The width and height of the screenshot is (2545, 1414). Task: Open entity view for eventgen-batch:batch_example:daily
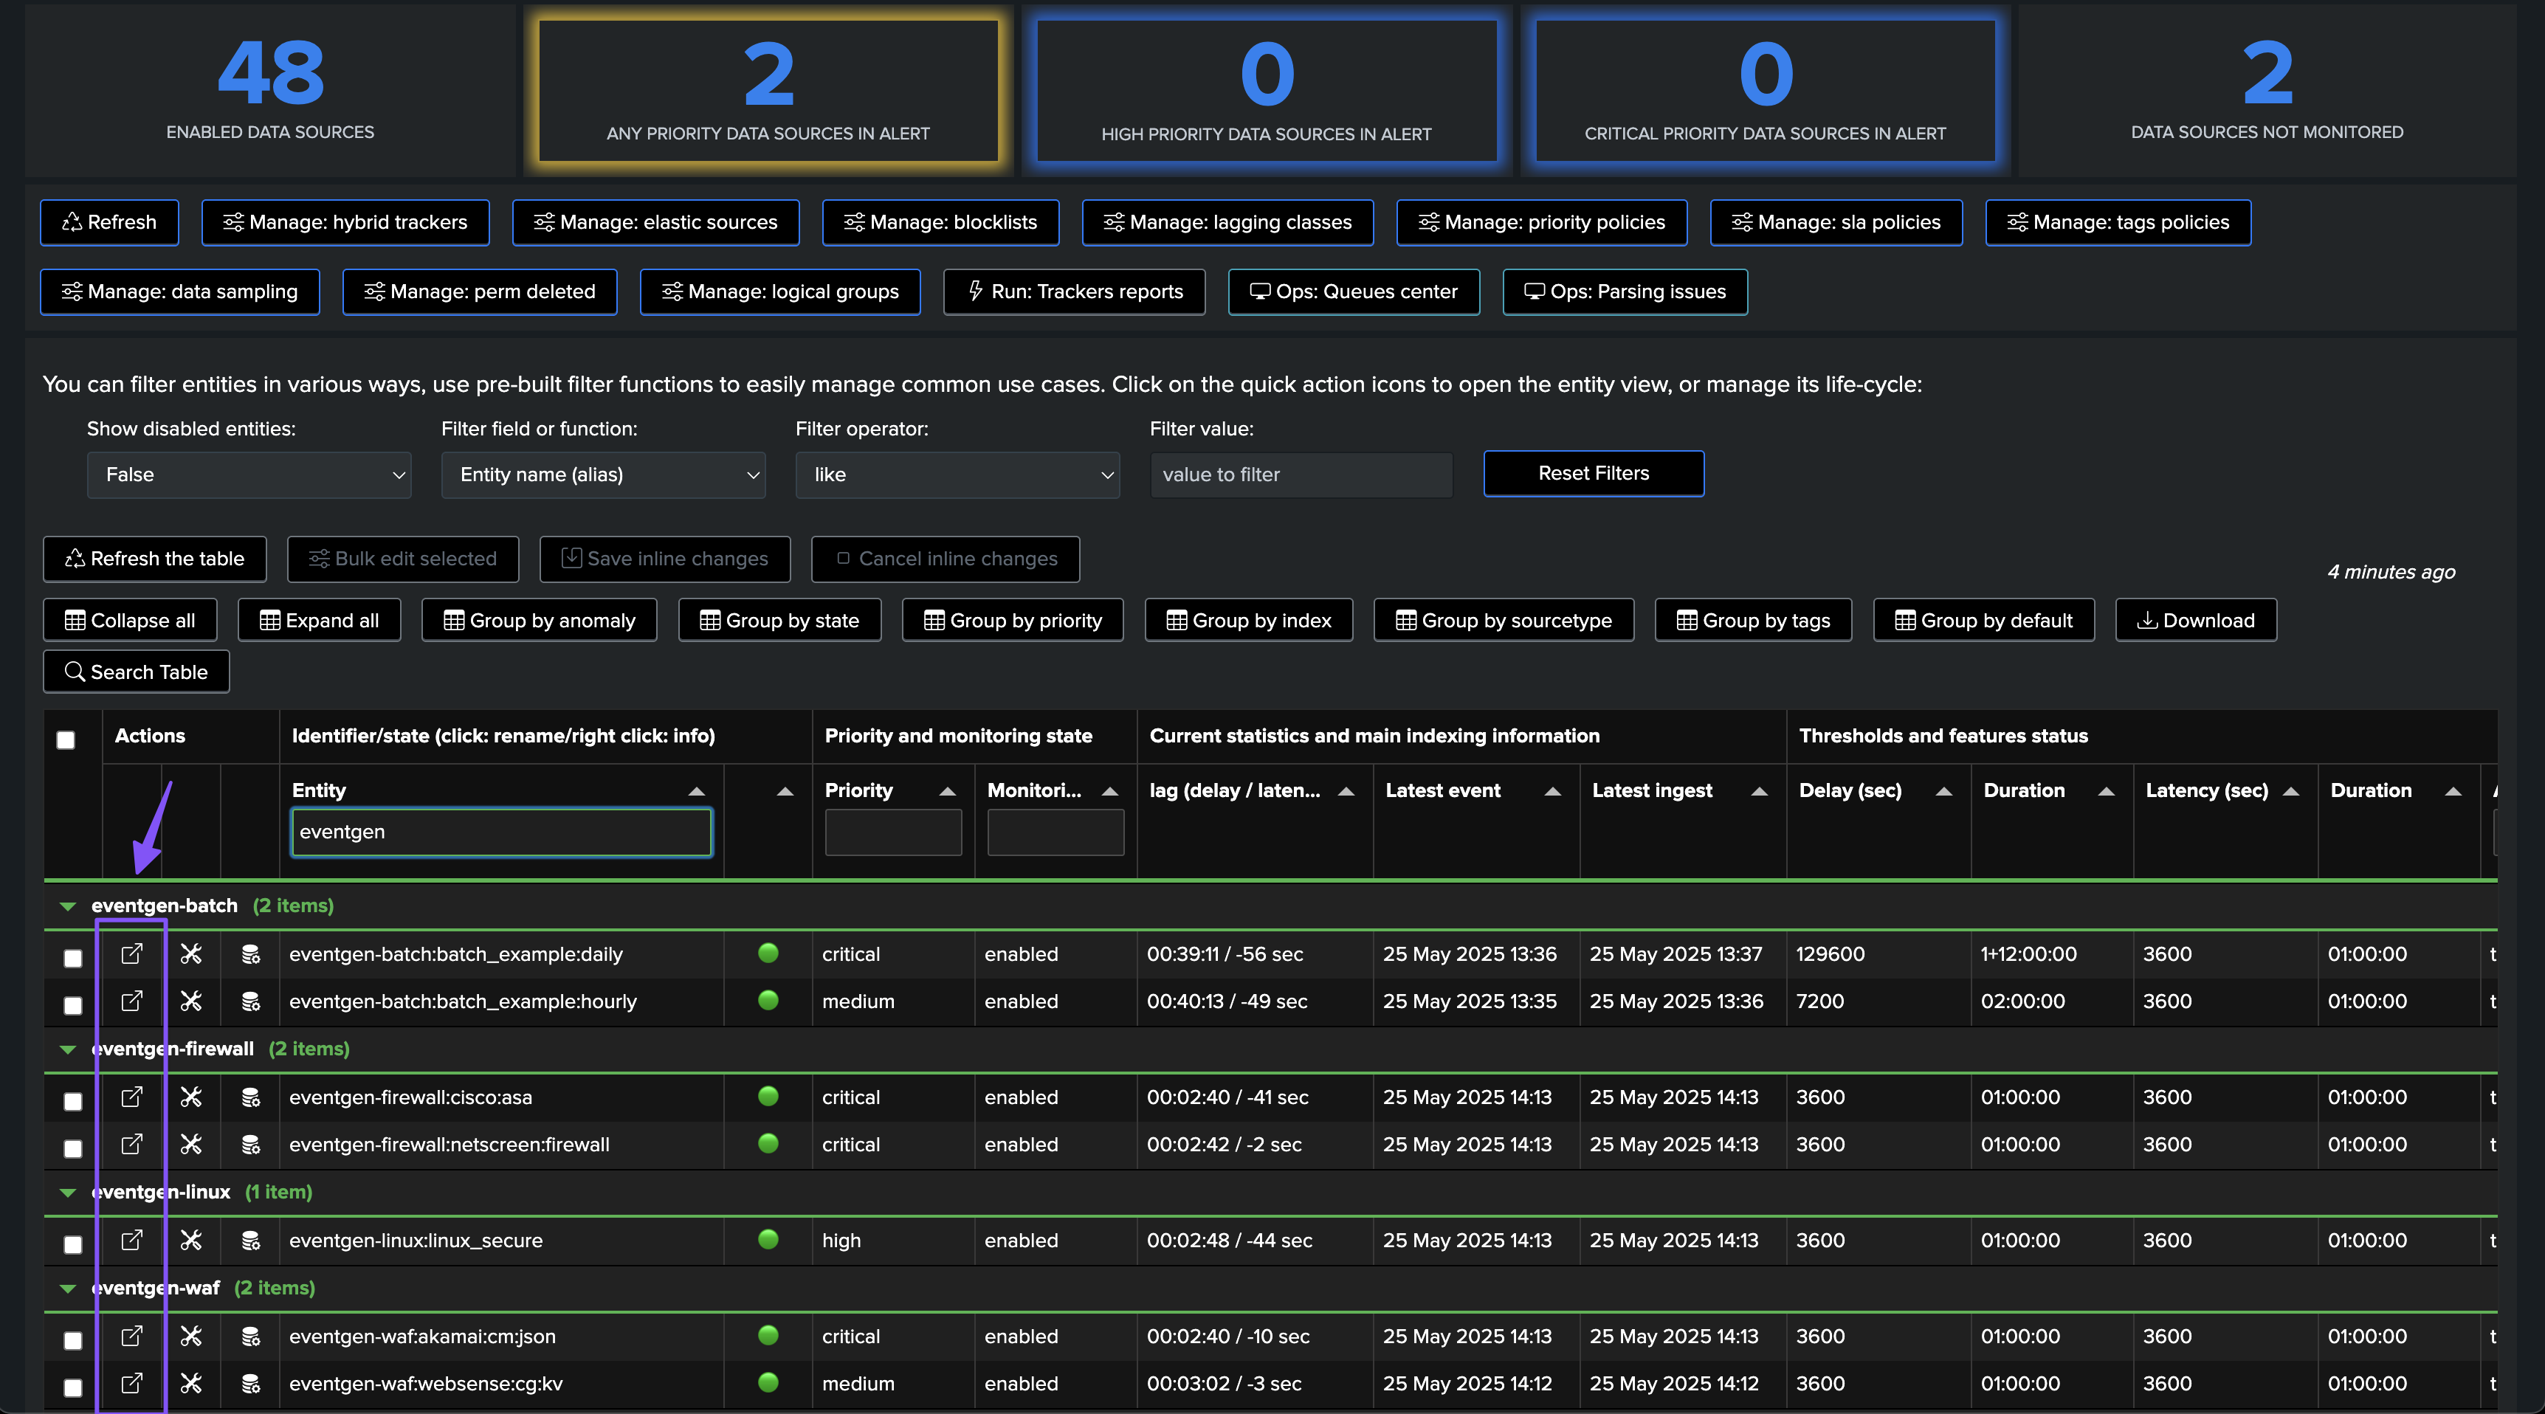click(131, 953)
